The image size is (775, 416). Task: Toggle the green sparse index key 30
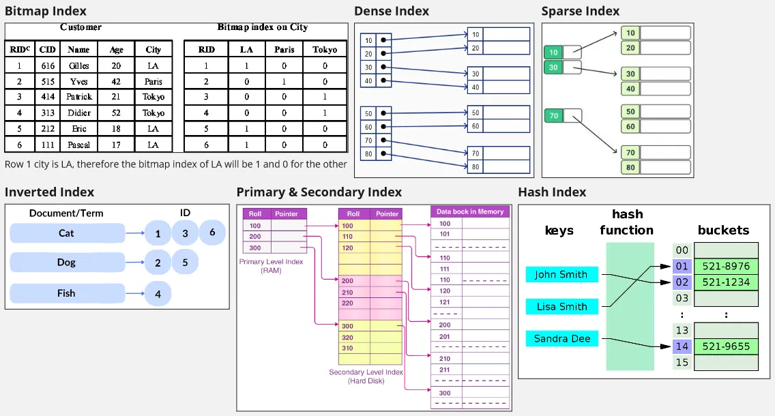pos(553,68)
